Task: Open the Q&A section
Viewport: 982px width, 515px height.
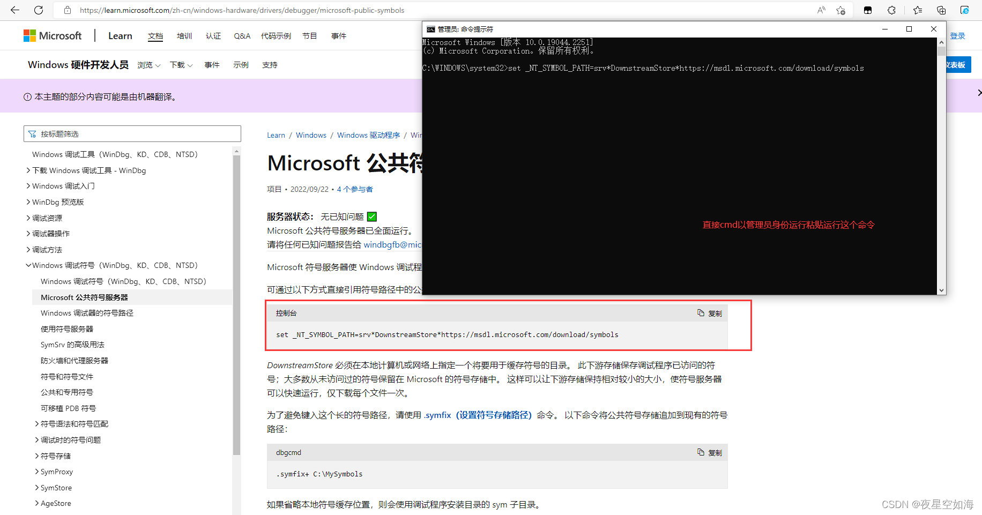Action: click(242, 35)
